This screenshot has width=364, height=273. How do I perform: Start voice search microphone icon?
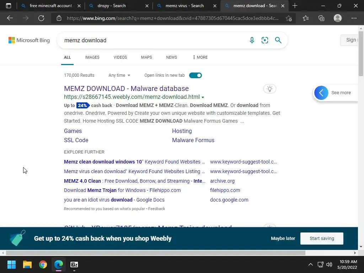coord(252,40)
